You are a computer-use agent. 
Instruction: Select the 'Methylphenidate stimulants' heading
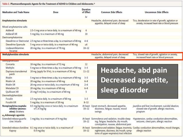(16, 54)
